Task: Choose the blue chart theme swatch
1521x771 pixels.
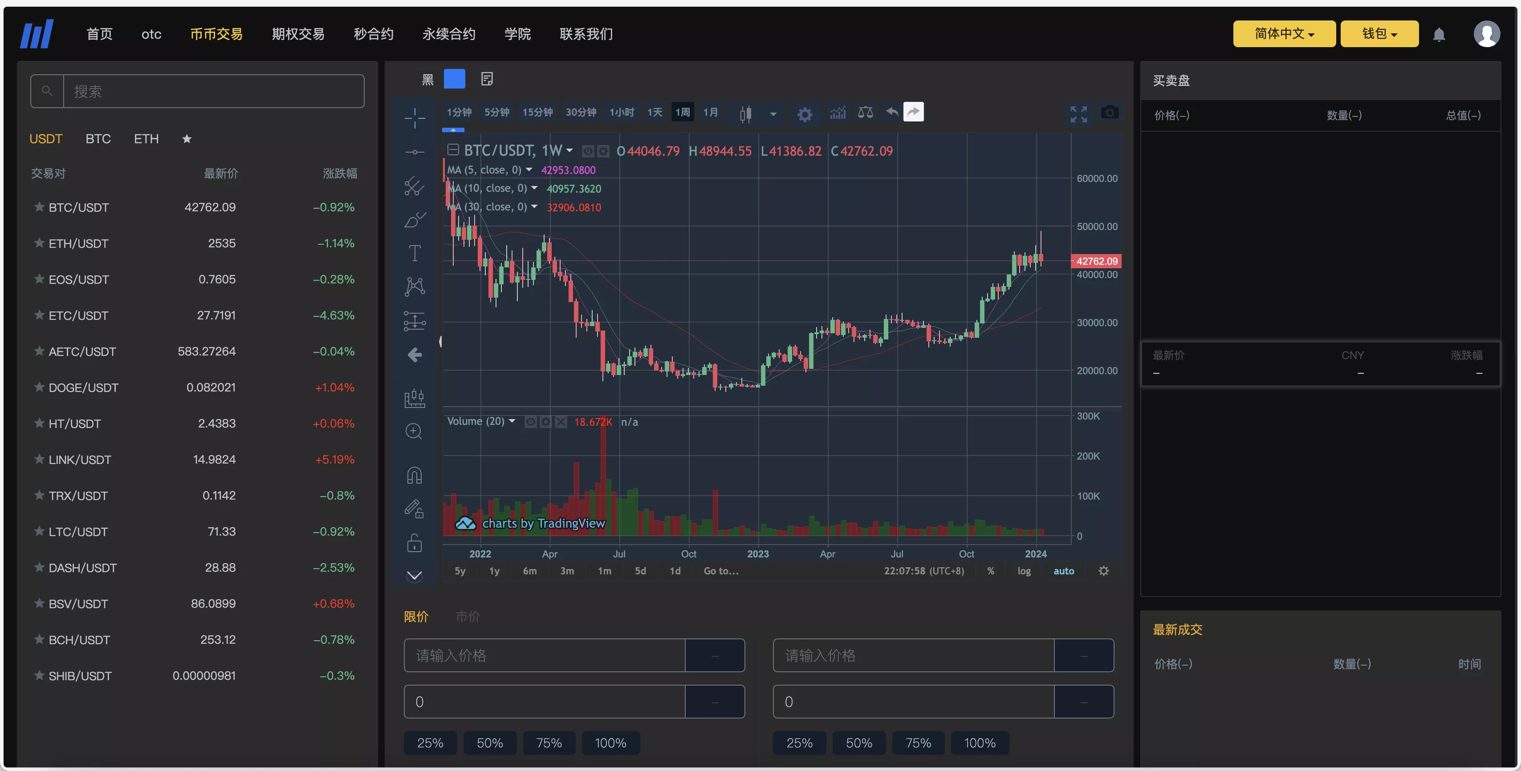Action: click(x=454, y=78)
